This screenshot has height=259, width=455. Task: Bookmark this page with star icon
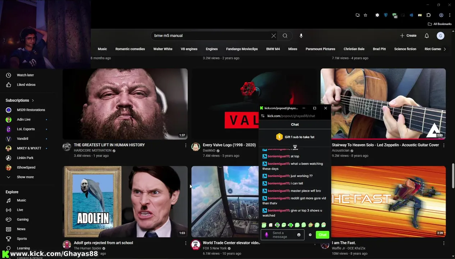pos(366,15)
